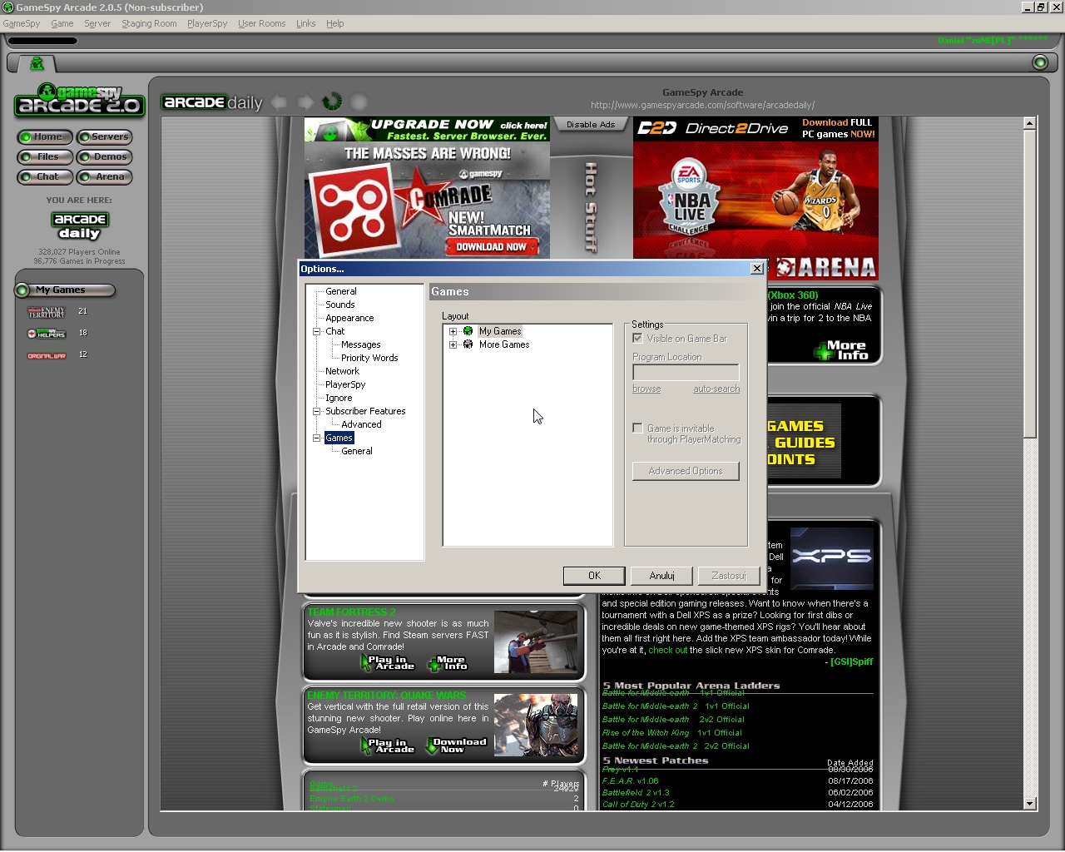This screenshot has height=852, width=1065.
Task: Toggle Game is invitable through PlayerMatching checkbox
Action: pyautogui.click(x=637, y=428)
